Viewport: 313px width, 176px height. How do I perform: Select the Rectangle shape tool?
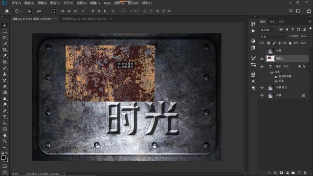click(x=4, y=129)
